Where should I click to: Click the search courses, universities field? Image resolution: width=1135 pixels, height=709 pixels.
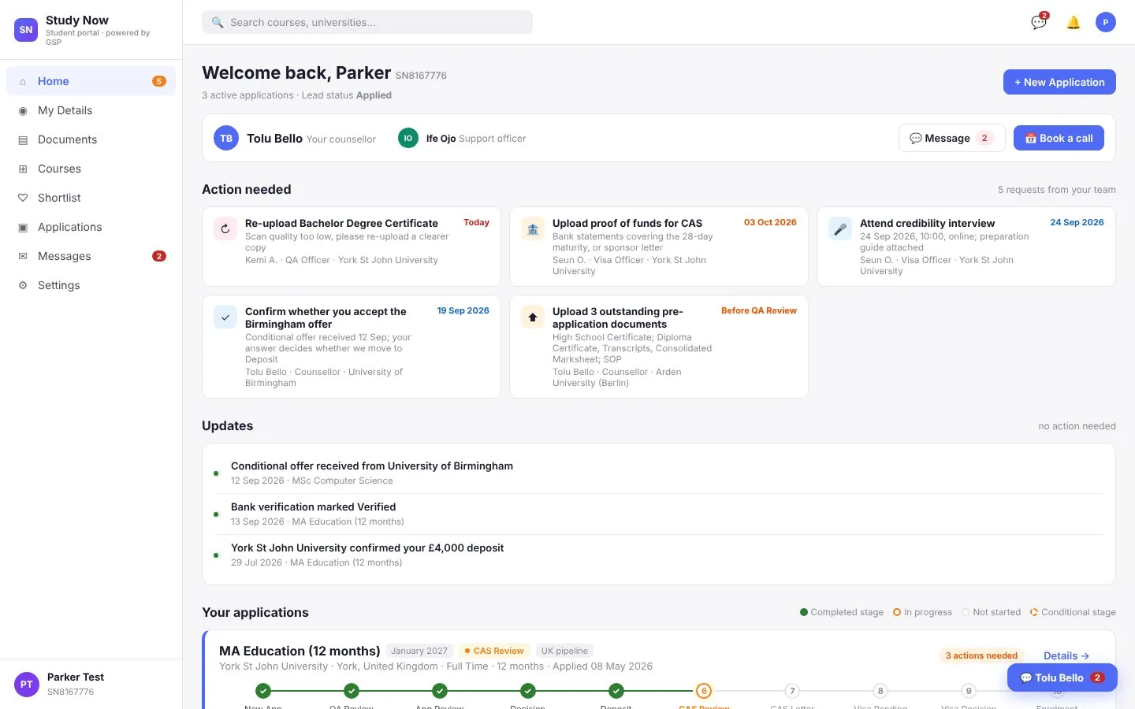tap(367, 22)
